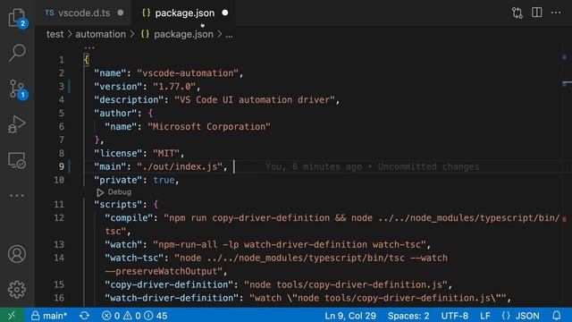This screenshot has width=572, height=322.
Task: Split the editor to the right
Action: click(x=536, y=13)
